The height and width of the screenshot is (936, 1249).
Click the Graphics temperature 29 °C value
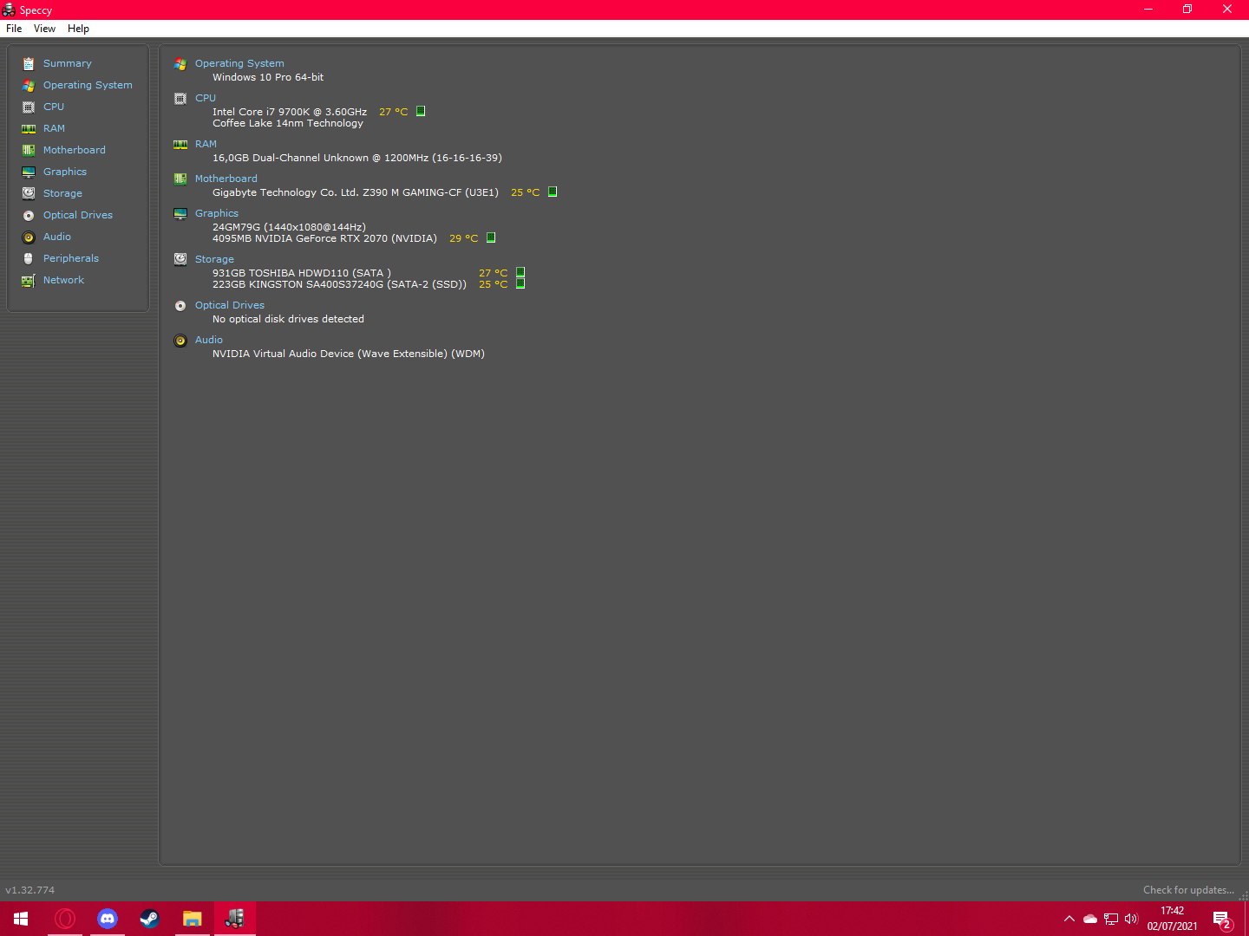[x=463, y=238]
